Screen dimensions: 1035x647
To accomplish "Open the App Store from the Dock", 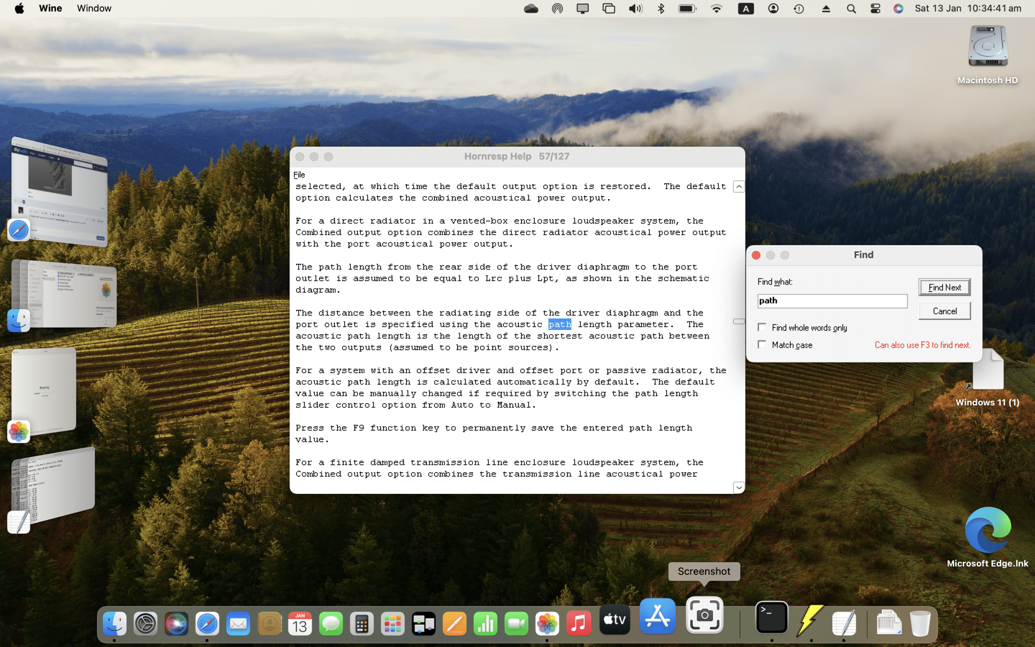I will (657, 616).
